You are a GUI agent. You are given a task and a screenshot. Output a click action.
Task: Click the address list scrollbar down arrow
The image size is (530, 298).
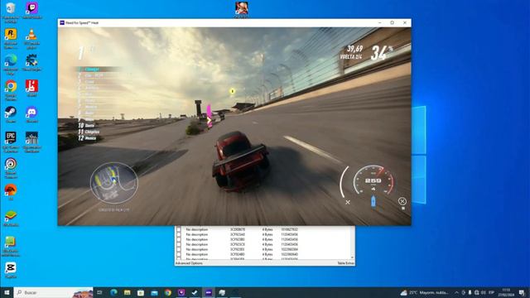coord(352,257)
